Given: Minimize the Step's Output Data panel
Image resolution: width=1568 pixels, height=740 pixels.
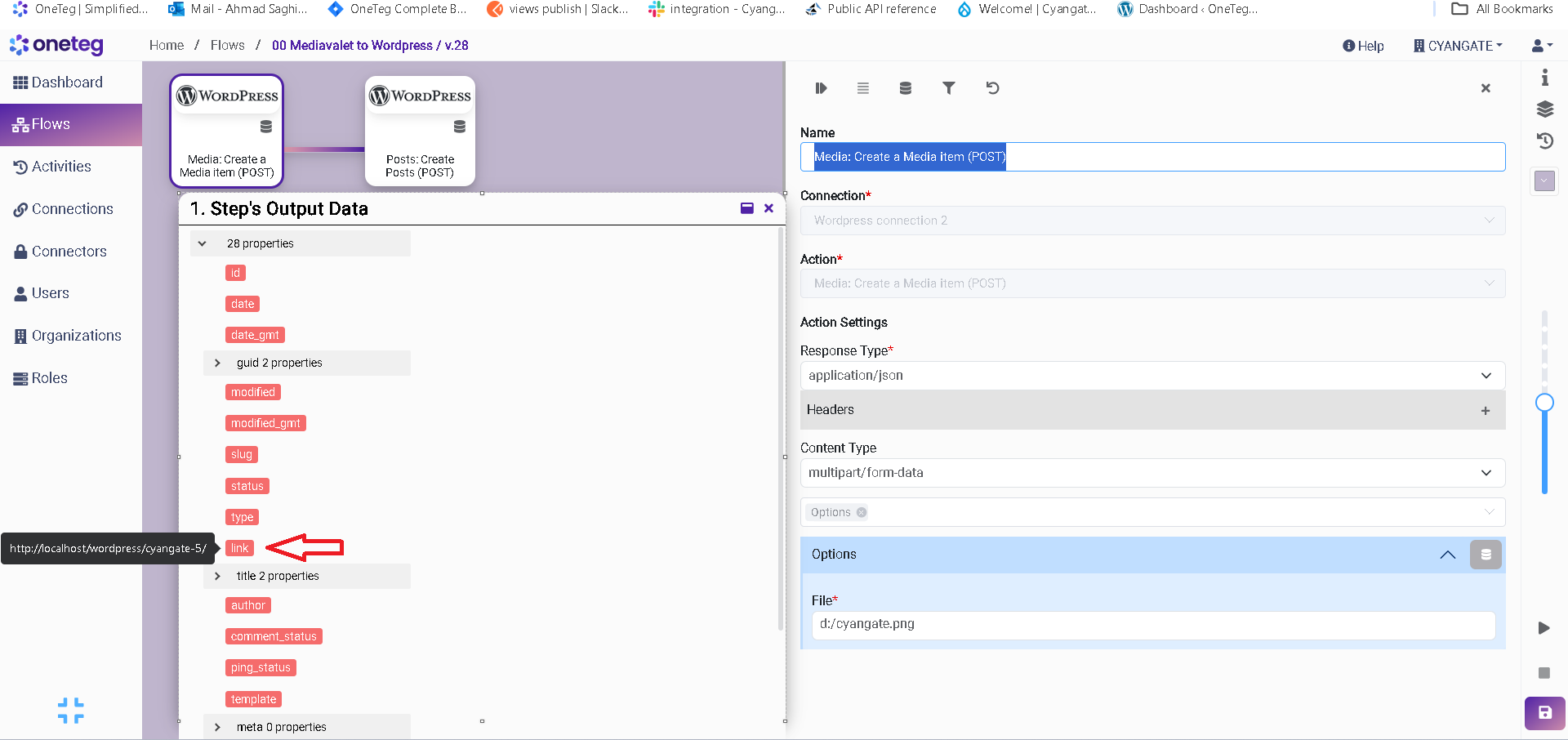Looking at the screenshot, I should (746, 208).
